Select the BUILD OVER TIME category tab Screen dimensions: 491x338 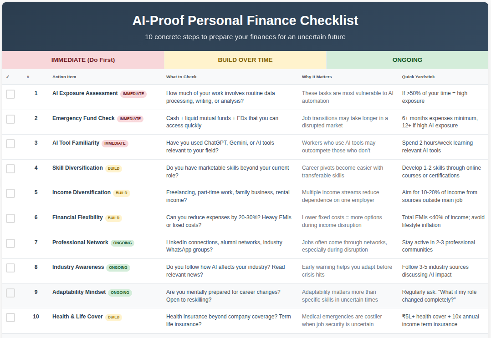click(x=245, y=60)
